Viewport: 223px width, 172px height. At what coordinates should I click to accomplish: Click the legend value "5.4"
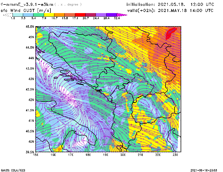33,18
